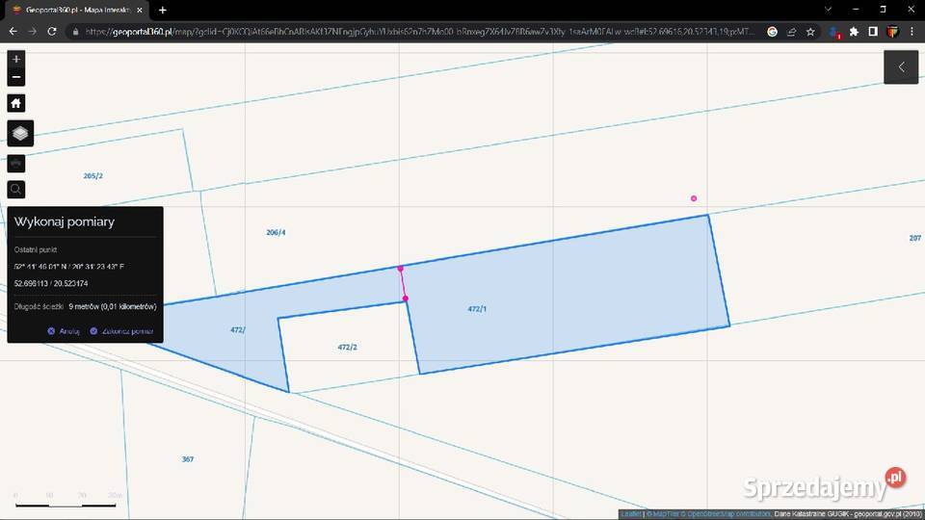Image resolution: width=925 pixels, height=520 pixels.
Task: Cancel measurement with Anuluj
Action: pyautogui.click(x=63, y=330)
